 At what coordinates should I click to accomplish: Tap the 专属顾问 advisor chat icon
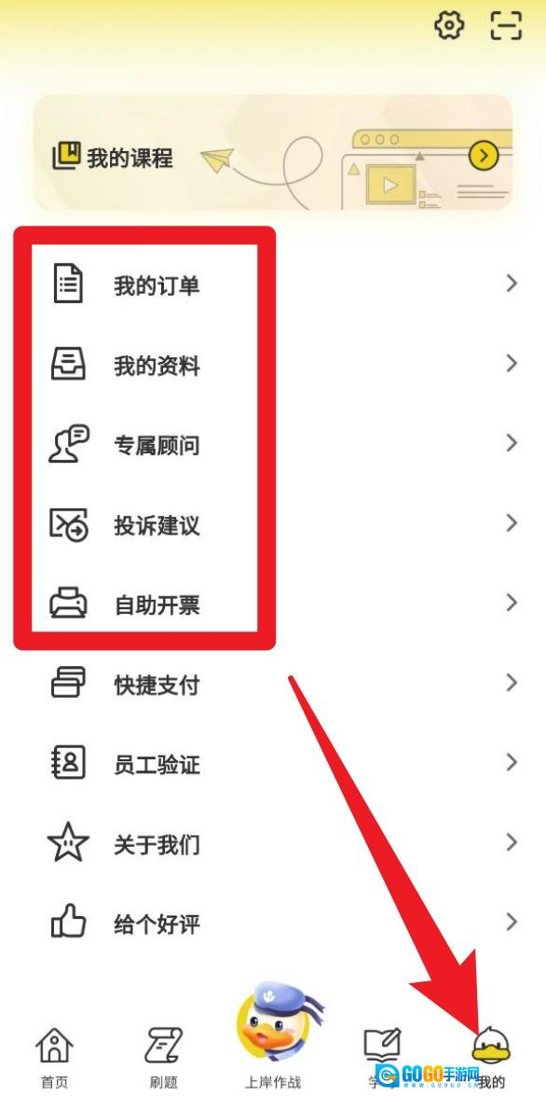pos(69,444)
